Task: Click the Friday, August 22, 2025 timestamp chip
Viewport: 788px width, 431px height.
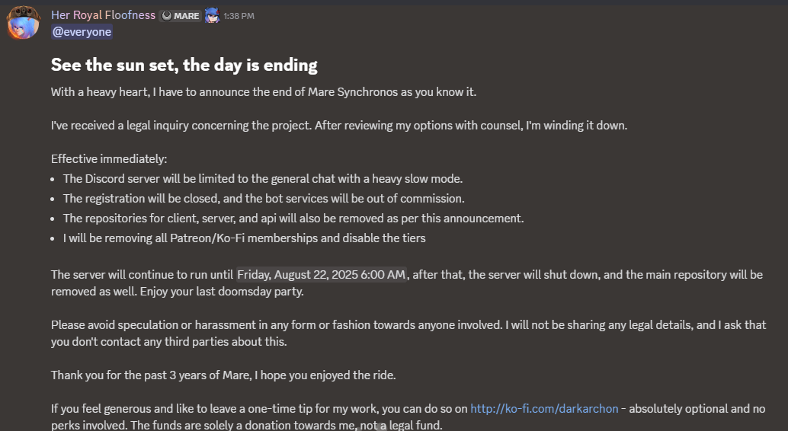Action: (x=322, y=275)
